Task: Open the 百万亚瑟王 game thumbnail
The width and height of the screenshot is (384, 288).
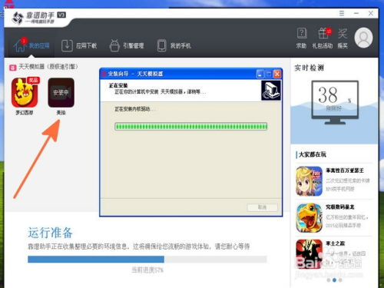Action: tap(309, 181)
